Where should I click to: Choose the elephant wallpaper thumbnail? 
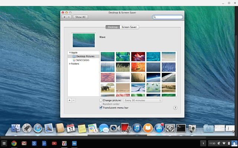click(107, 88)
